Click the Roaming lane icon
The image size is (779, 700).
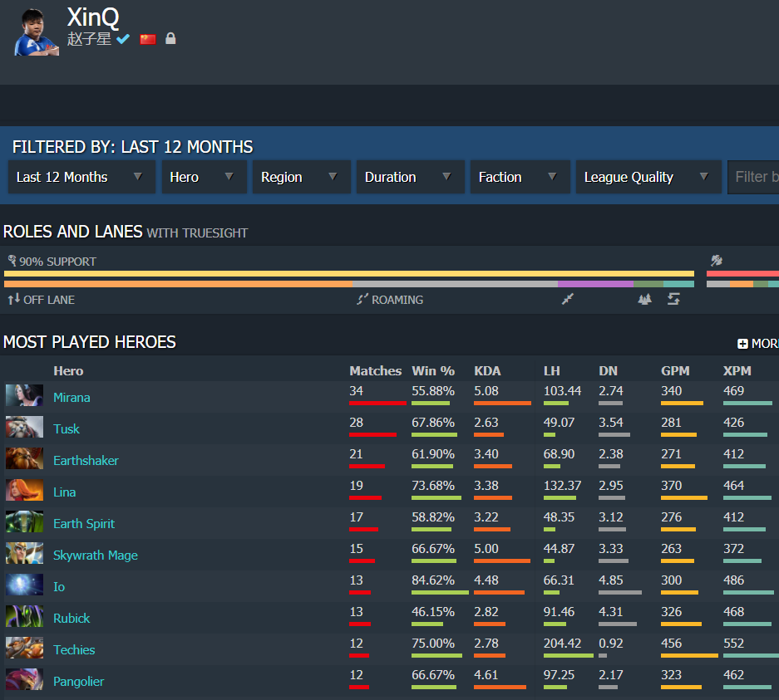362,299
